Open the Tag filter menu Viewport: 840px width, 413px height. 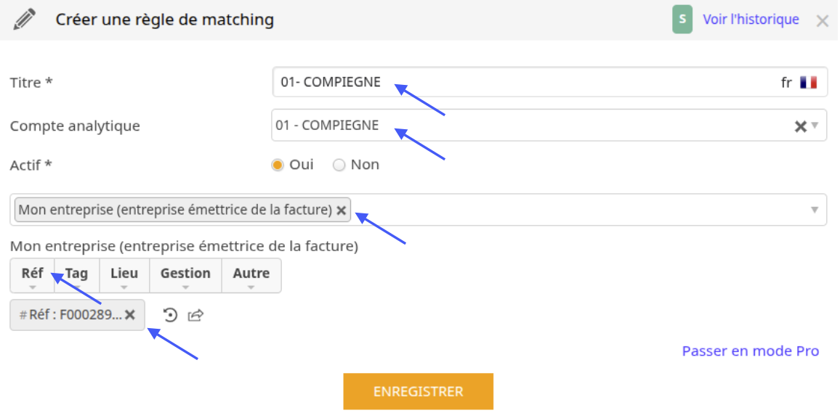coord(76,276)
